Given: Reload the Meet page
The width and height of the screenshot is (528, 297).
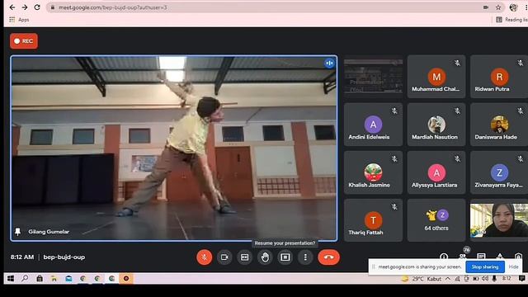Looking at the screenshot, I should click(x=37, y=7).
